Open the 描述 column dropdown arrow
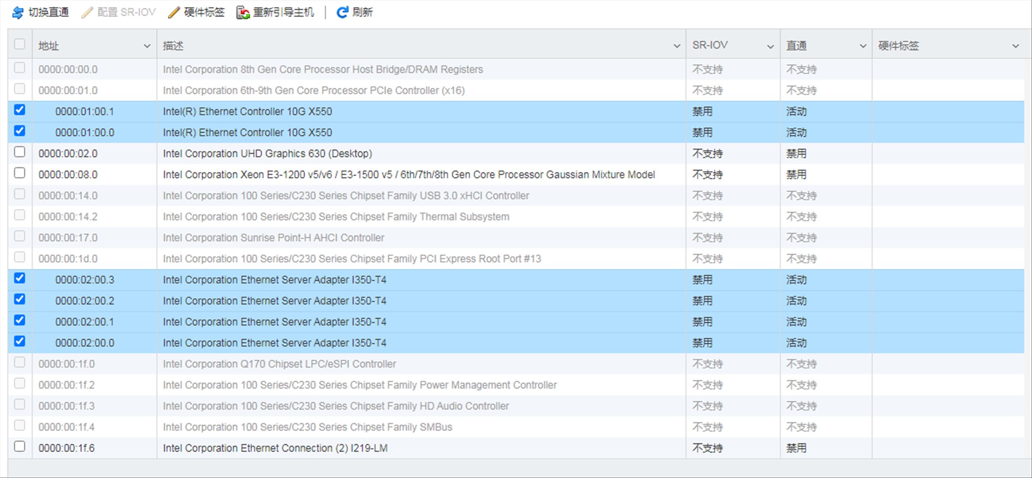This screenshot has width=1032, height=478. (x=676, y=46)
